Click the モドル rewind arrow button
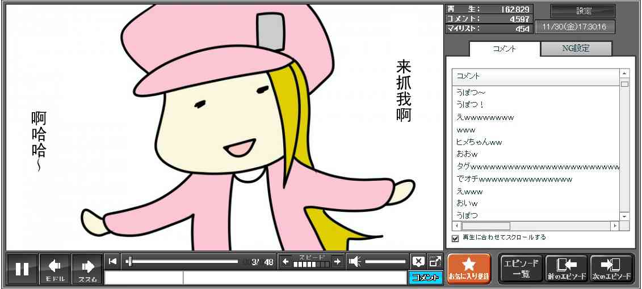Screen dimensions: 642x289 [x=55, y=269]
